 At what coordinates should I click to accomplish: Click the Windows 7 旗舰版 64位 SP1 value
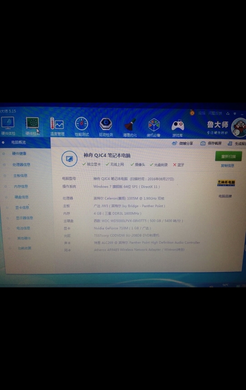[127, 186]
